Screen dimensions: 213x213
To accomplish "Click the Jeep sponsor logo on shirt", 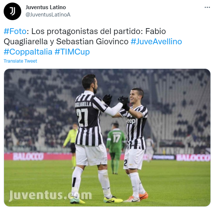I will point(131,120).
